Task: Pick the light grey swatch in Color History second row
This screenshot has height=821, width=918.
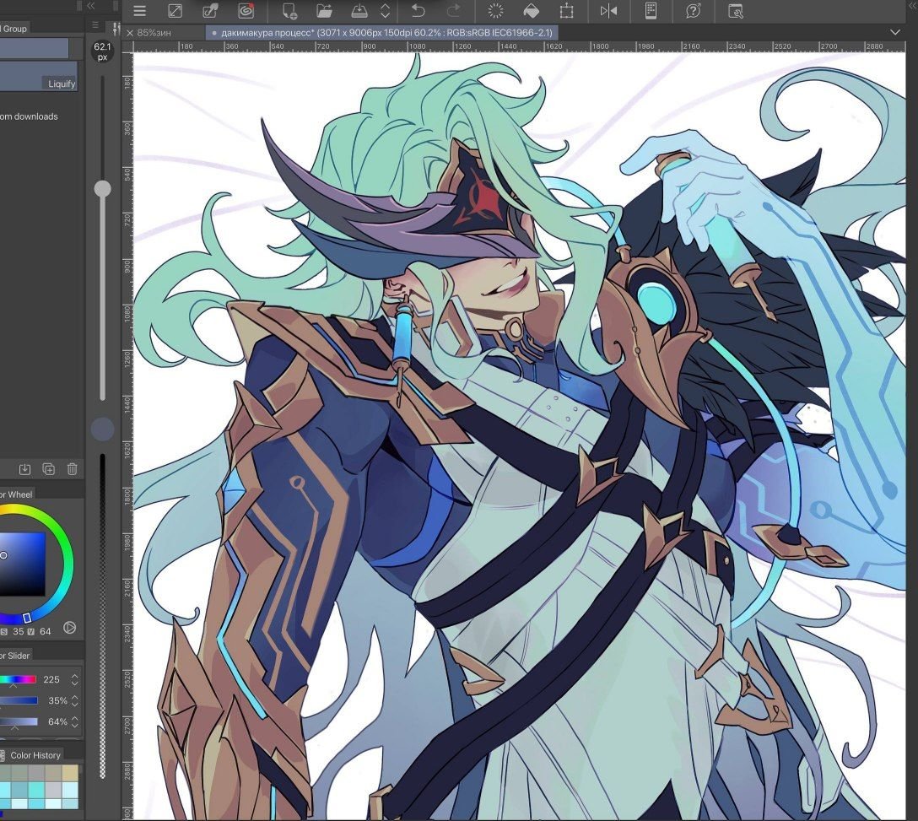Action: pos(52,788)
